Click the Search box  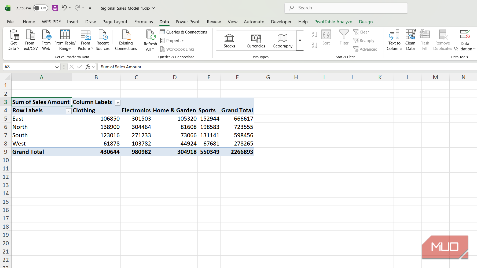[x=346, y=8]
